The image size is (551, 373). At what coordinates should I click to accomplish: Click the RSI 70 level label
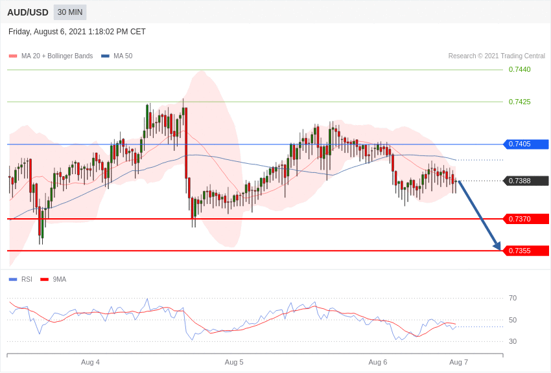tap(513, 299)
